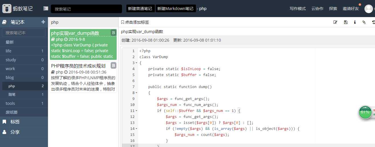Focus the 搜索笔记 search box

[x=86, y=9]
